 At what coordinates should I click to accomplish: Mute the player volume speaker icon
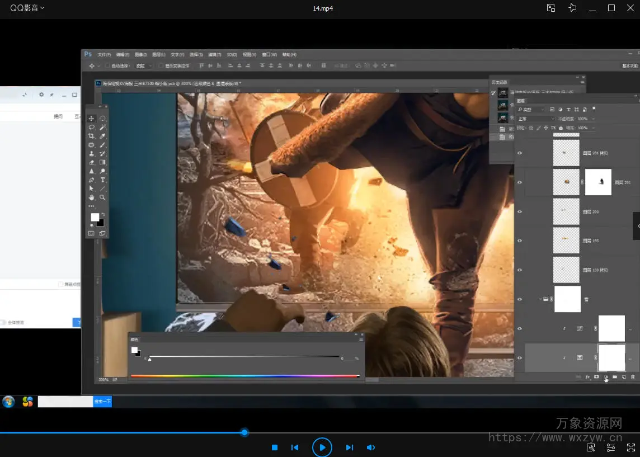pos(370,447)
